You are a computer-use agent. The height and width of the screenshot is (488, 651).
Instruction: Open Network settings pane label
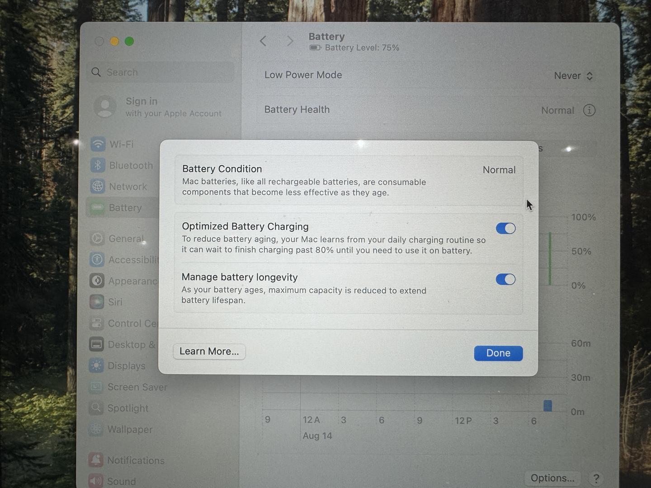coord(128,187)
